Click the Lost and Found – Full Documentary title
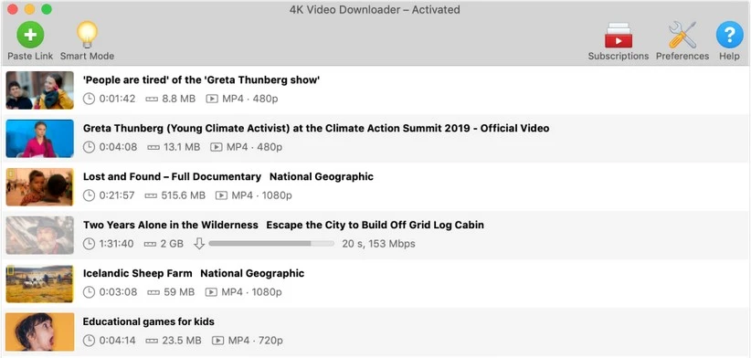751x358 pixels. 172,176
